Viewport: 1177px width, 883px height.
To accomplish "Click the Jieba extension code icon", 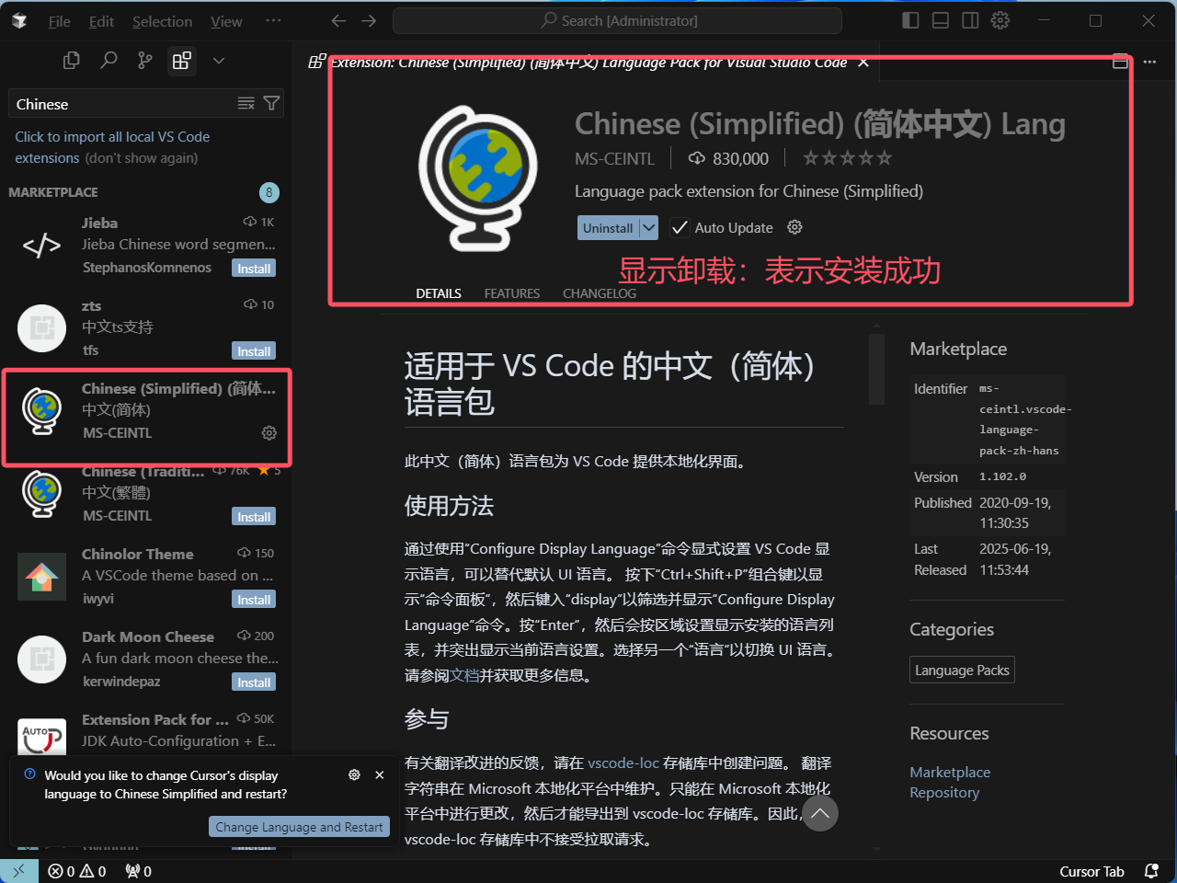I will 42,246.
